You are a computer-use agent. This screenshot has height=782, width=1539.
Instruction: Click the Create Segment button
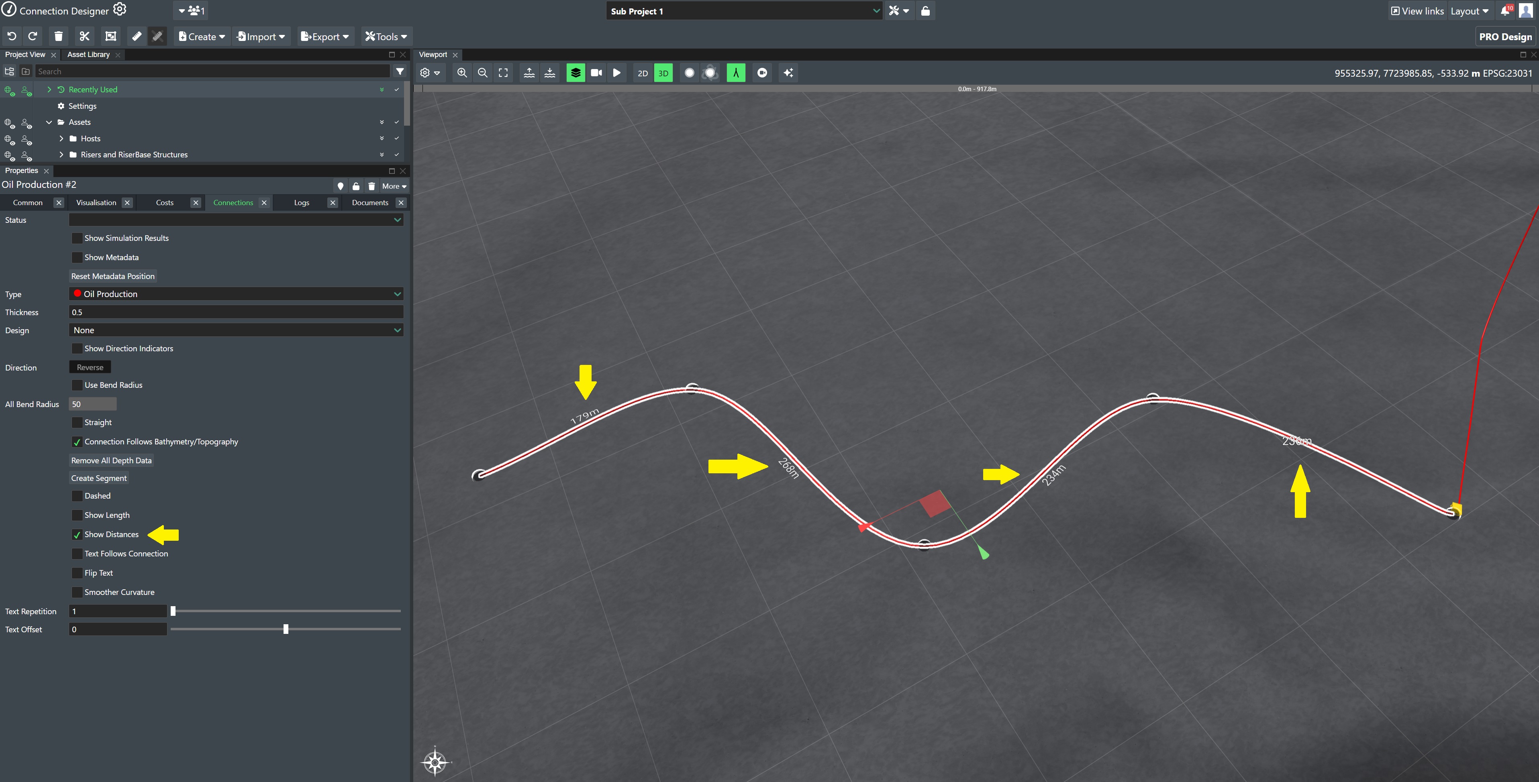pyautogui.click(x=98, y=478)
